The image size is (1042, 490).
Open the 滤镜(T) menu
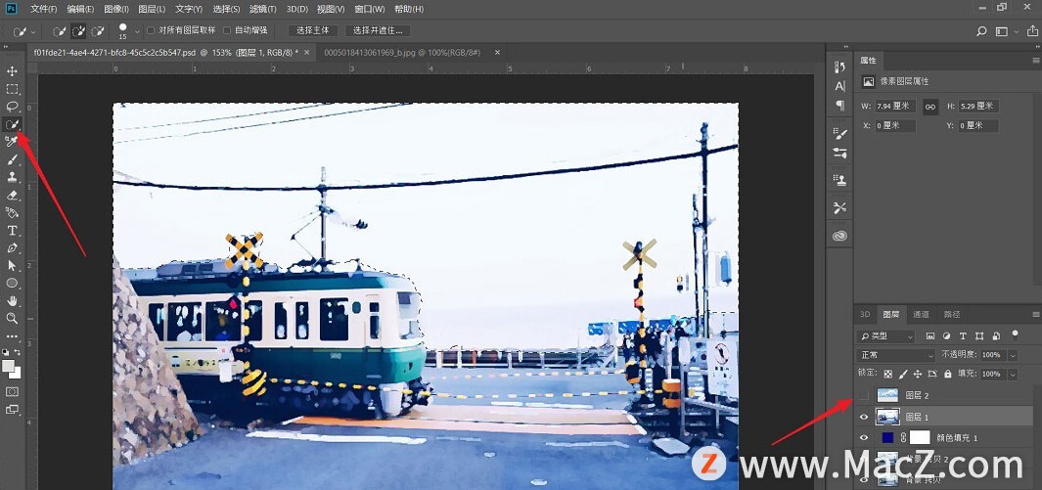coord(260,9)
